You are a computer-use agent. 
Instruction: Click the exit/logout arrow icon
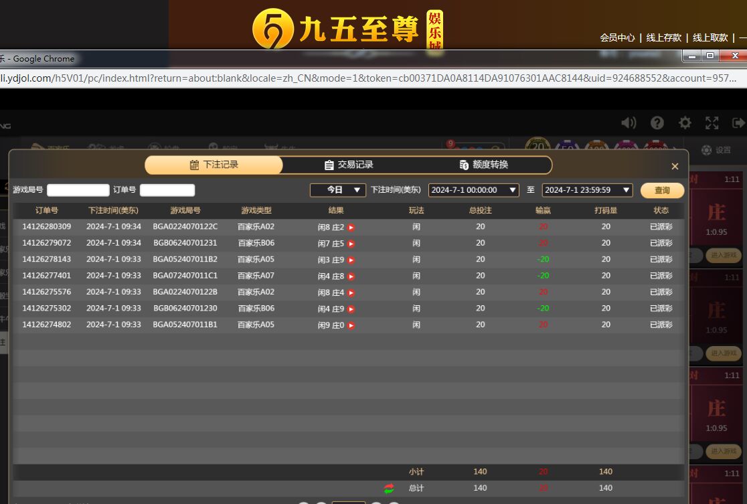click(x=738, y=122)
